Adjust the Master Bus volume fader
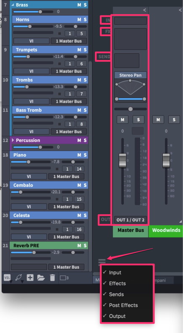 tap(123, 160)
